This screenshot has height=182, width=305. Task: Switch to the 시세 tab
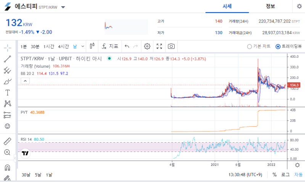tap(227, 6)
